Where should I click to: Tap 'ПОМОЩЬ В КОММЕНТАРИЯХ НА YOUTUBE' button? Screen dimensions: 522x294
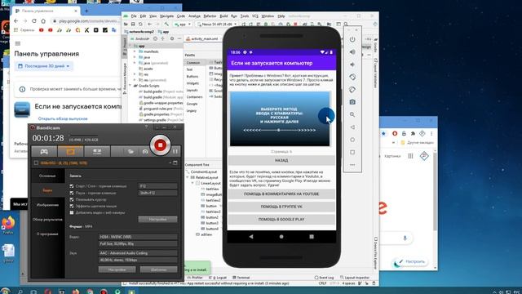click(x=281, y=194)
